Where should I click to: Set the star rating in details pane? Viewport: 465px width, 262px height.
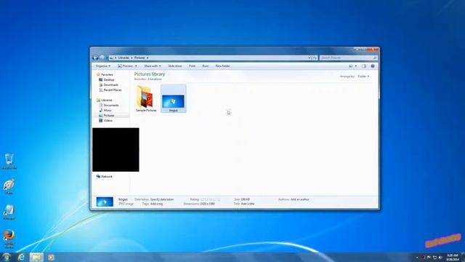(211, 199)
